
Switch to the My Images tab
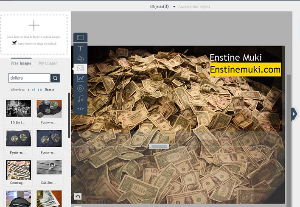pyautogui.click(x=48, y=63)
